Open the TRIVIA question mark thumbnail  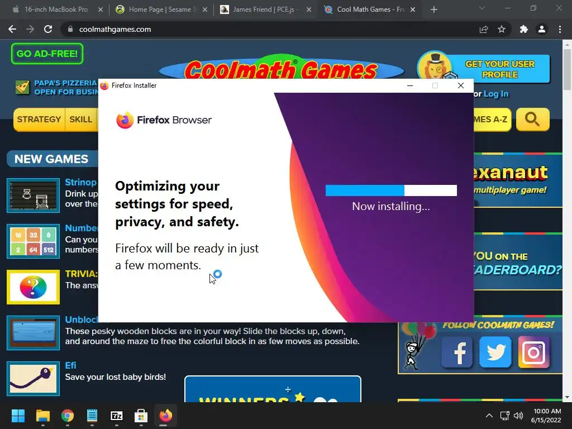click(33, 287)
